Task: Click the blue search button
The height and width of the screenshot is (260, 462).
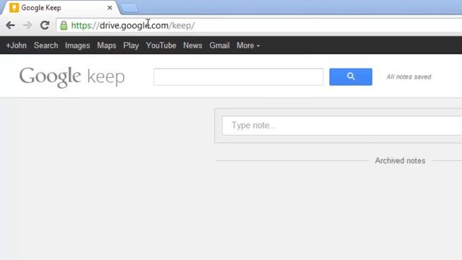Action: tap(351, 77)
